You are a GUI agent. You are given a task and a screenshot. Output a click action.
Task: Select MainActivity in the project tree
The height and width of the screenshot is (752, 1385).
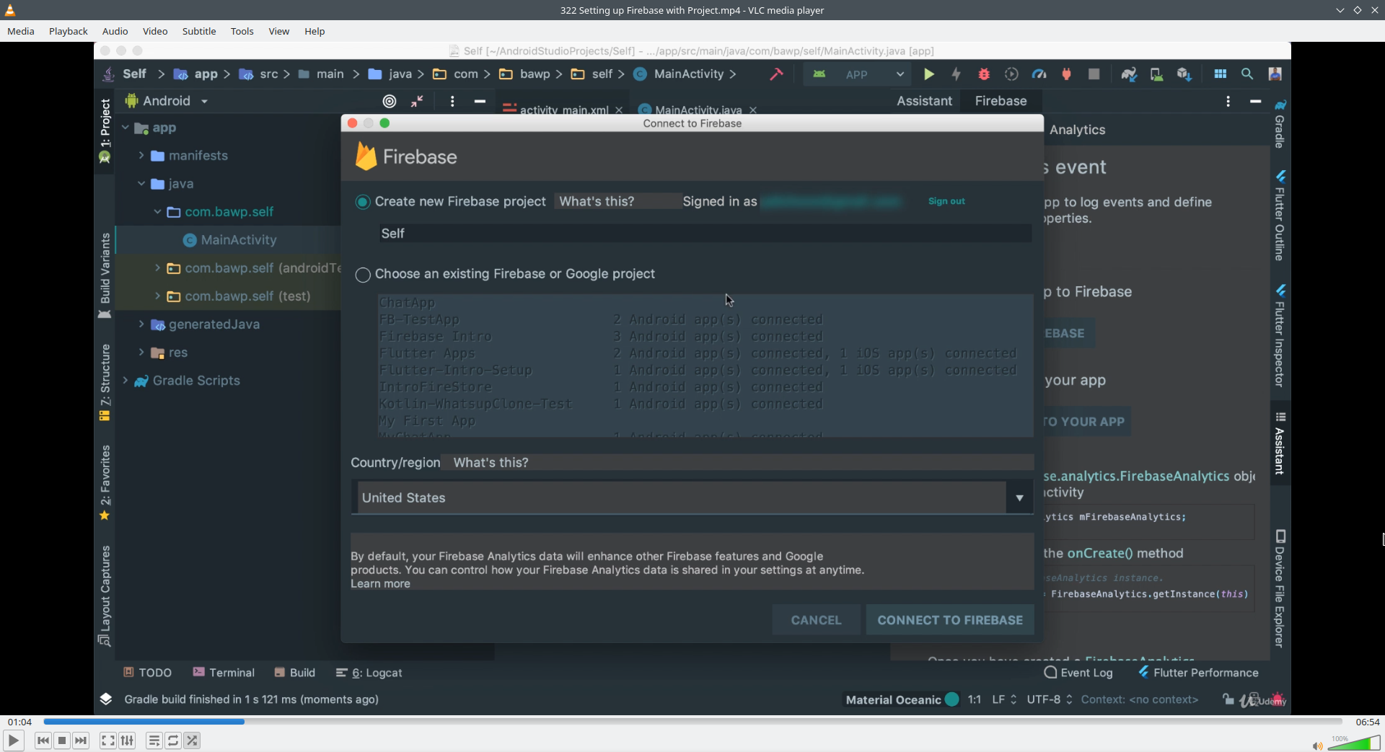point(238,240)
